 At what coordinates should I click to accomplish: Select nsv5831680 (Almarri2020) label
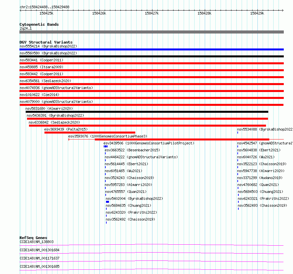coord(49,108)
